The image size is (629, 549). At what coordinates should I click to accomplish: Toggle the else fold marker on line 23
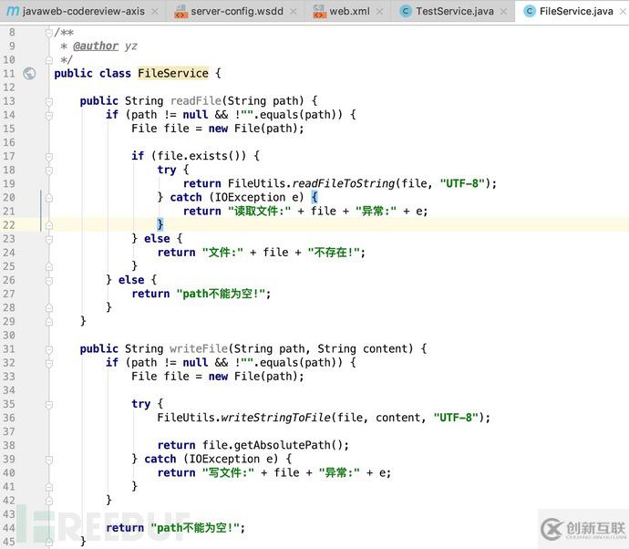click(49, 239)
